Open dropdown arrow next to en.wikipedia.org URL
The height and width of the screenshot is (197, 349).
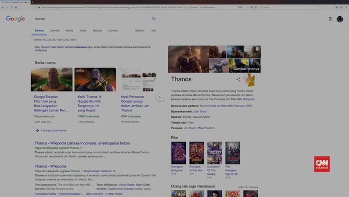[82, 171]
